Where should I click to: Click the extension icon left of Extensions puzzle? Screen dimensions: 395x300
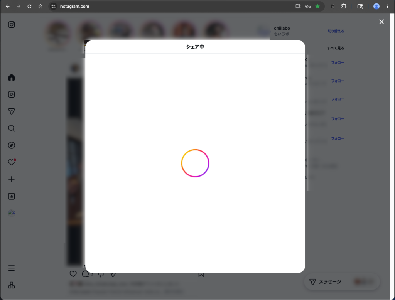(x=333, y=7)
